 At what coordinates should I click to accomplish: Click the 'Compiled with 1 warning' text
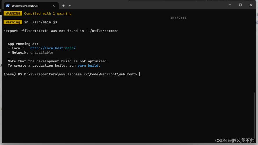pos(48,14)
